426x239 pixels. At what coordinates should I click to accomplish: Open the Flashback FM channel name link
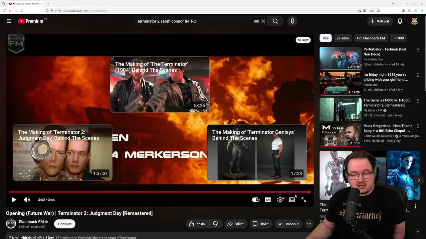click(x=31, y=222)
